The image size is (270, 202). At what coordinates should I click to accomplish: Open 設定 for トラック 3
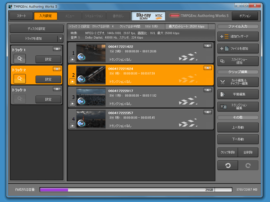click(x=48, y=99)
